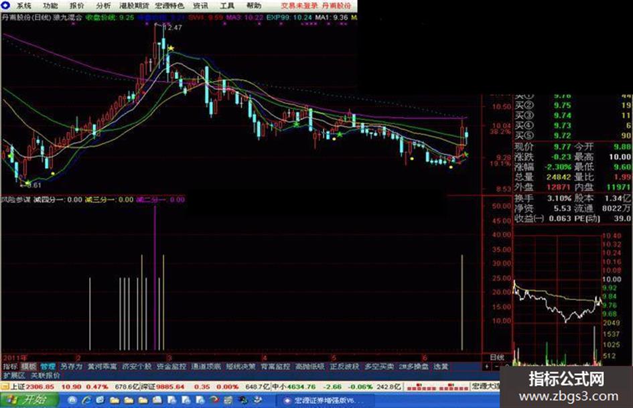Click the intraday price line mini chart
The height and width of the screenshot is (408, 633).
click(x=558, y=301)
